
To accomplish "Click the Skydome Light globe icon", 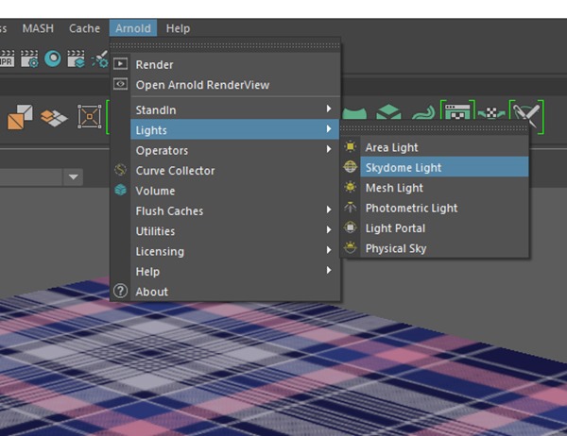I will pyautogui.click(x=350, y=167).
